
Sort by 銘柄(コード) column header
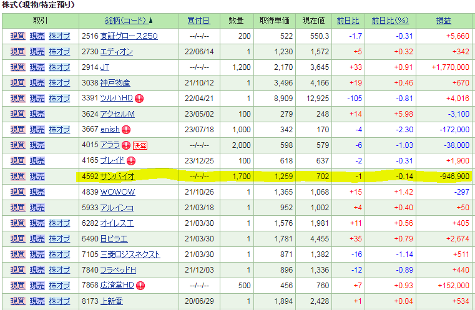point(129,21)
